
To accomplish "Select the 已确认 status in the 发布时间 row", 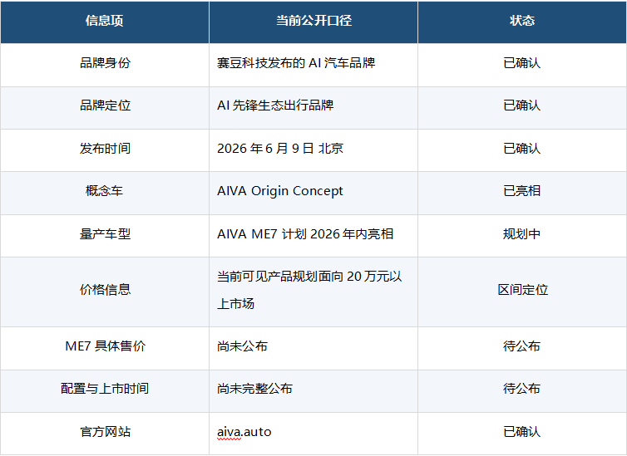I will 522,150.
